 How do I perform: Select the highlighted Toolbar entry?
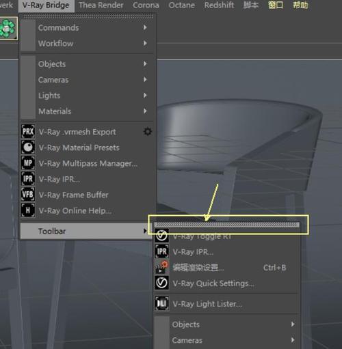pos(86,231)
